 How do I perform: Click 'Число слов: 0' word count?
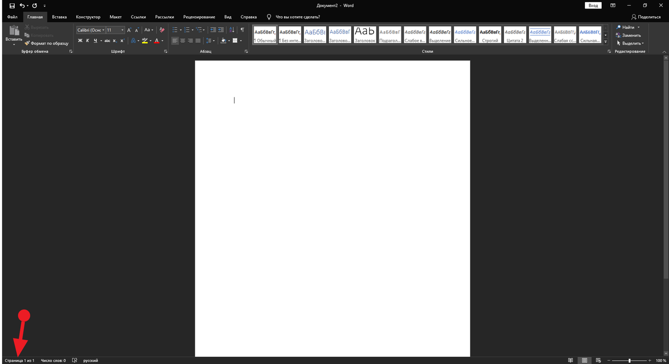pyautogui.click(x=53, y=361)
